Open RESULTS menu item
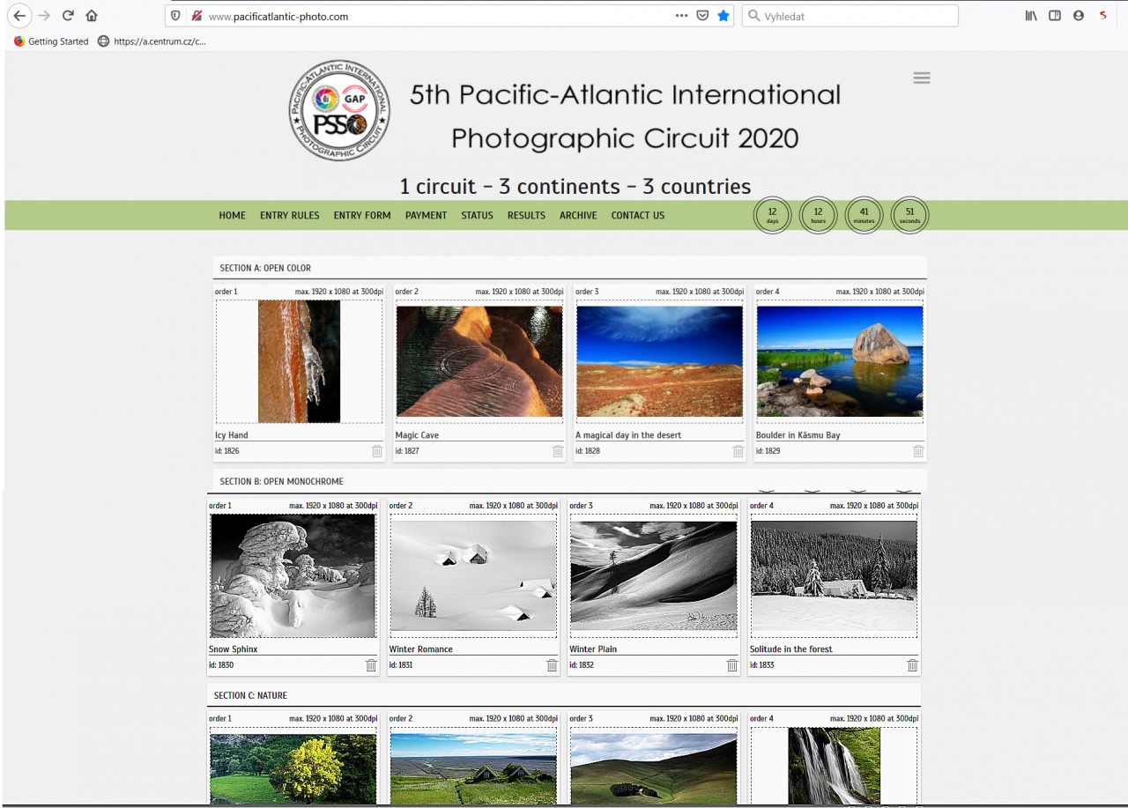 pyautogui.click(x=526, y=215)
